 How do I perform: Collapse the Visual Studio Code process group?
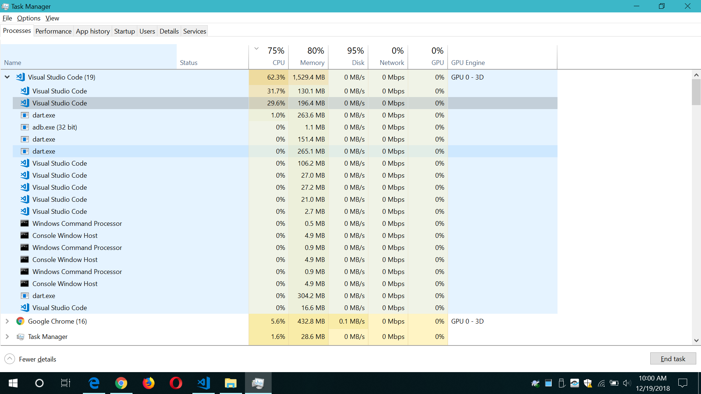click(x=7, y=77)
